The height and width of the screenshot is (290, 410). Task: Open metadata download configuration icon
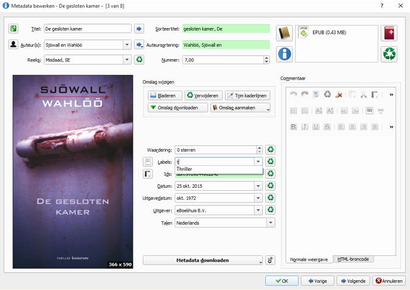(x=270, y=260)
